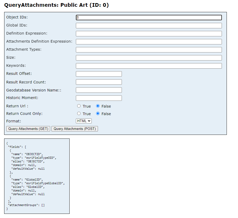Image resolution: width=238 pixels, height=218 pixels.
Task: Focus the Keywords text box
Action: pyautogui.click(x=149, y=66)
